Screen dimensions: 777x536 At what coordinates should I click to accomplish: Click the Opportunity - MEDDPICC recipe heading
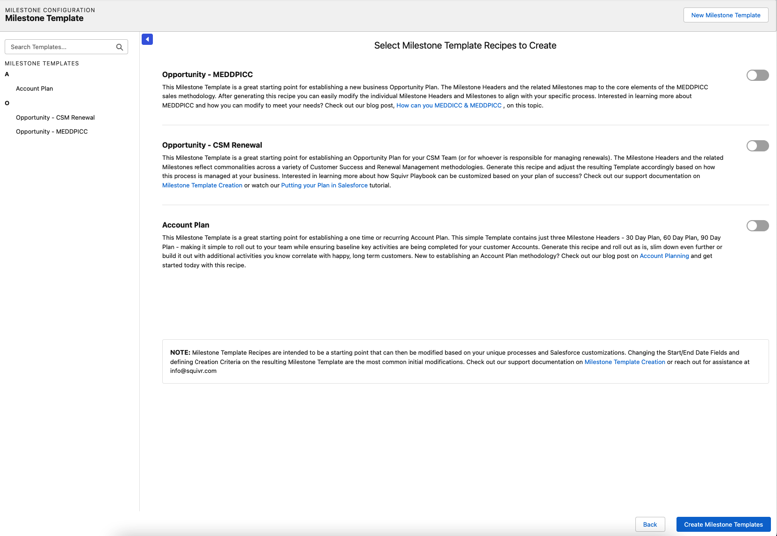tap(208, 74)
